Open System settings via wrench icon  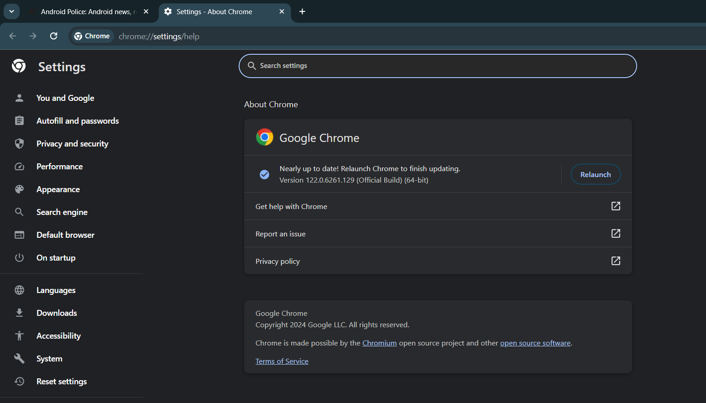click(x=19, y=358)
